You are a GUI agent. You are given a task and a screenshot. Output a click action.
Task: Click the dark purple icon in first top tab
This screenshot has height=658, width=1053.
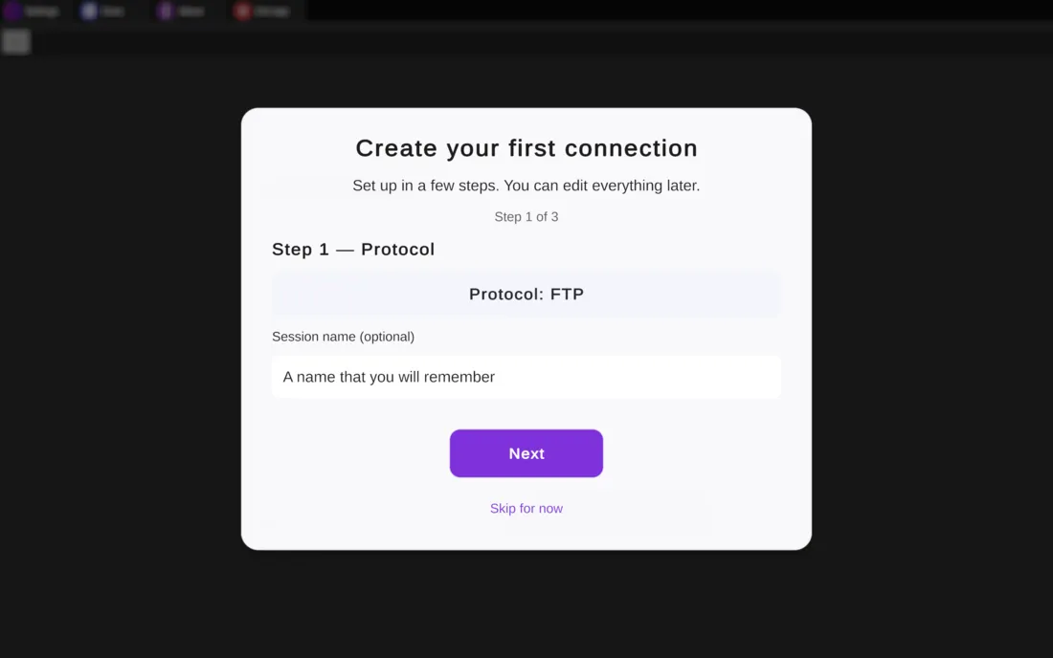click(x=12, y=11)
